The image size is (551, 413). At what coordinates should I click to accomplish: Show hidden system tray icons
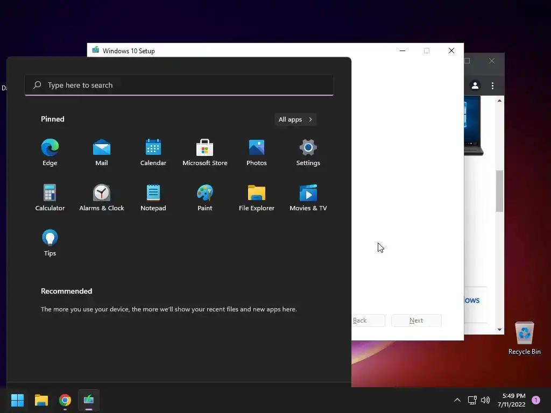point(457,400)
